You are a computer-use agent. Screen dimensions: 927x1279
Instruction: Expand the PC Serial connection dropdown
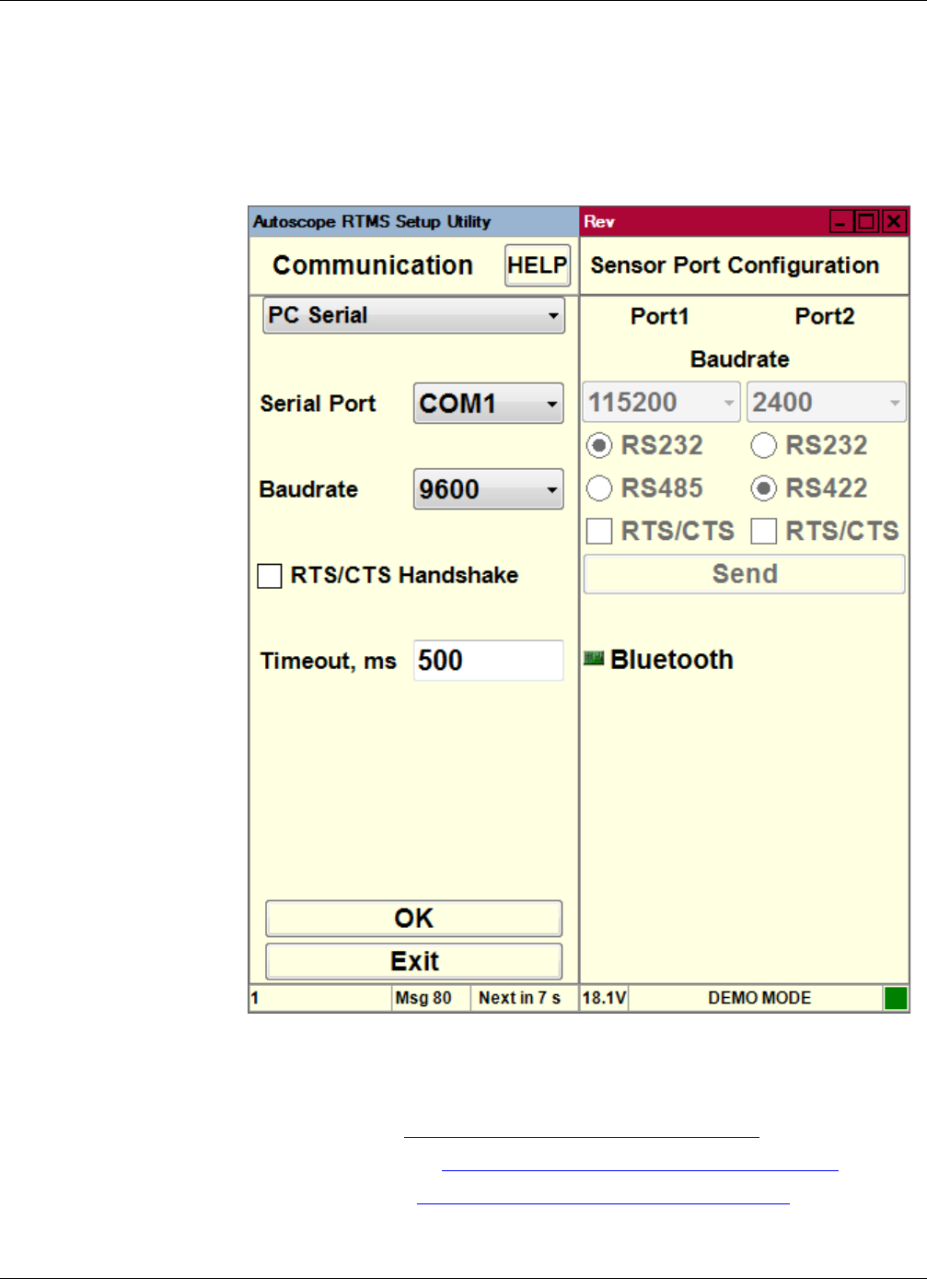tap(413, 315)
